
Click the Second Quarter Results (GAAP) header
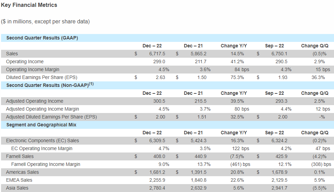42,38
